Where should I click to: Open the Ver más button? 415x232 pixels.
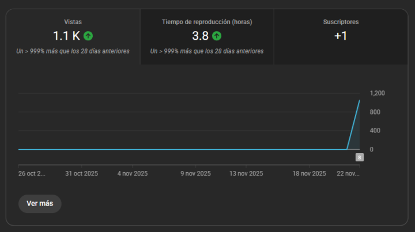pos(40,203)
